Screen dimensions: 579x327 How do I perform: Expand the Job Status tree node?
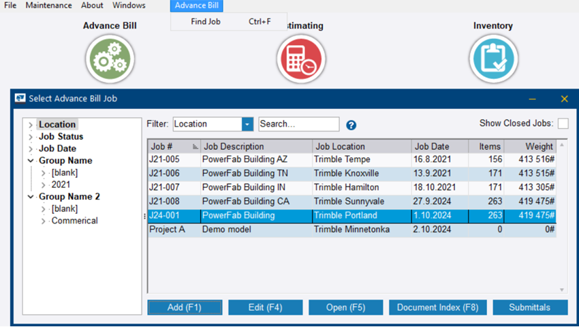pyautogui.click(x=31, y=137)
